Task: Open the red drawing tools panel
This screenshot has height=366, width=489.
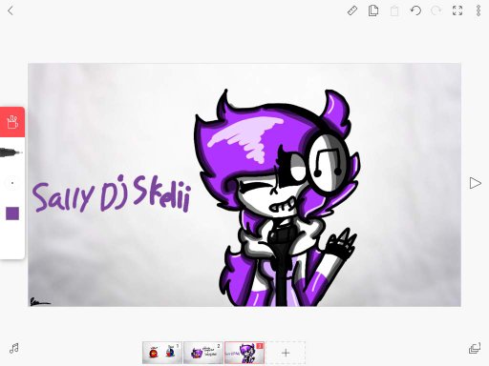Action: (12, 122)
